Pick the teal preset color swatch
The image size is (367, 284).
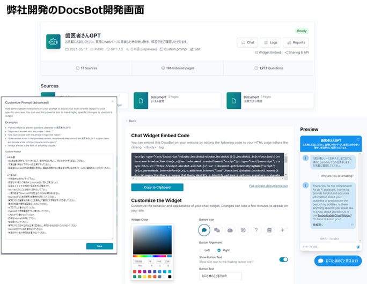(x=135, y=276)
